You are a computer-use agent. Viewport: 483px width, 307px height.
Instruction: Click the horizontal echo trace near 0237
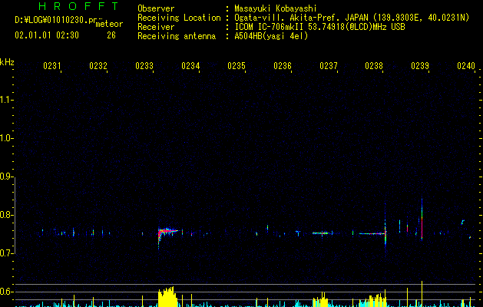point(323,233)
